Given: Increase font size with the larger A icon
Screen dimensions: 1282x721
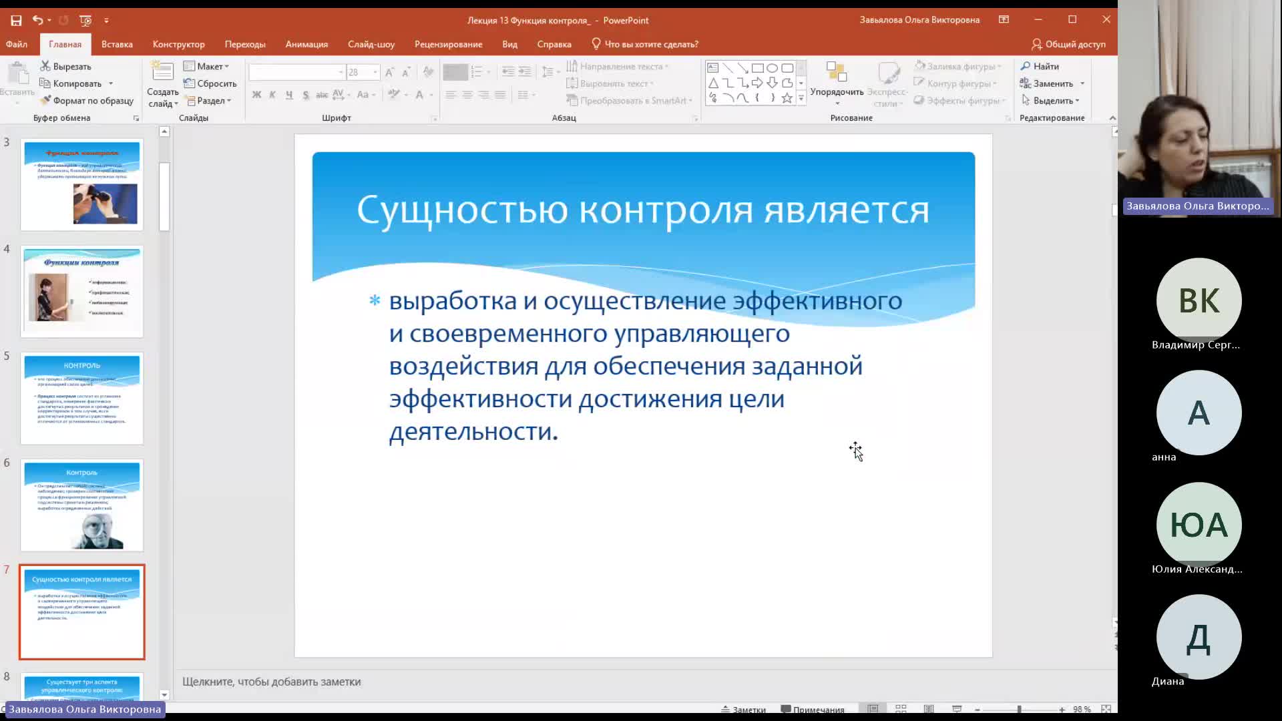Looking at the screenshot, I should tap(389, 72).
